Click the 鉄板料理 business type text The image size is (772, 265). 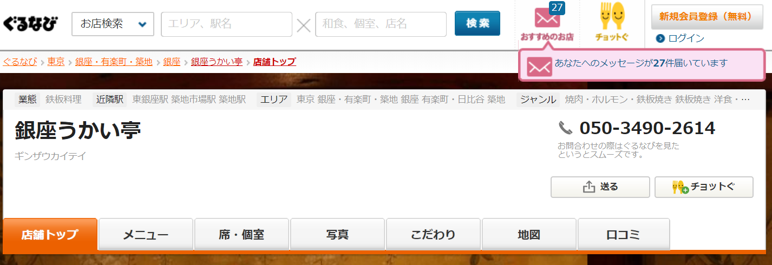click(x=63, y=100)
